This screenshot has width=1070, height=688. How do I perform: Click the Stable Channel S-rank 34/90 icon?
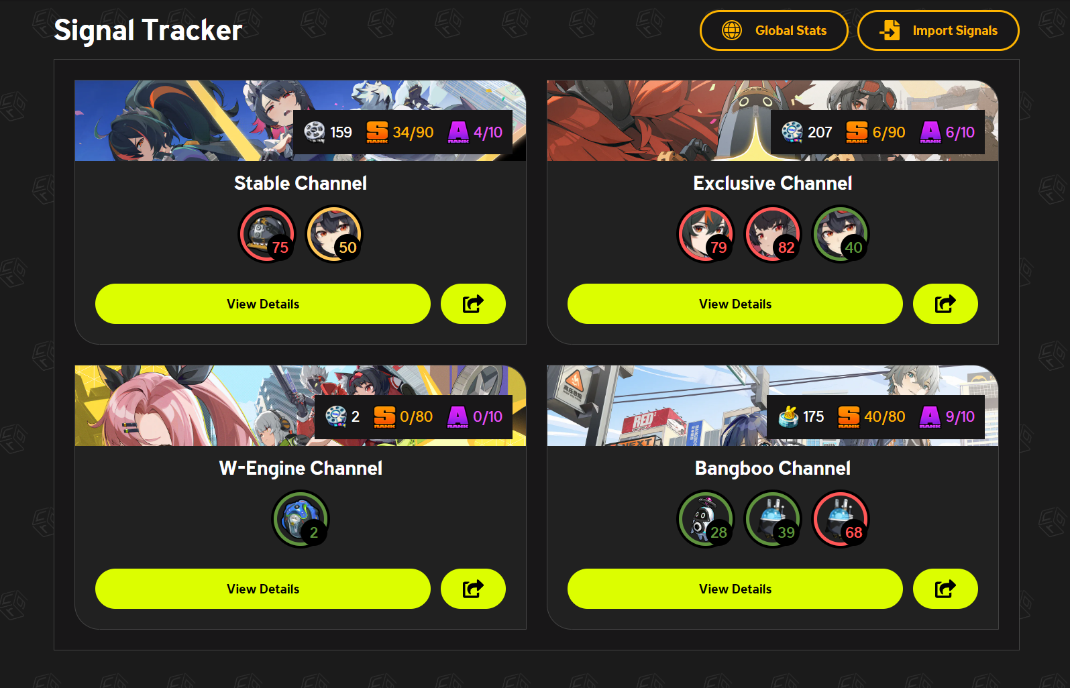click(377, 132)
